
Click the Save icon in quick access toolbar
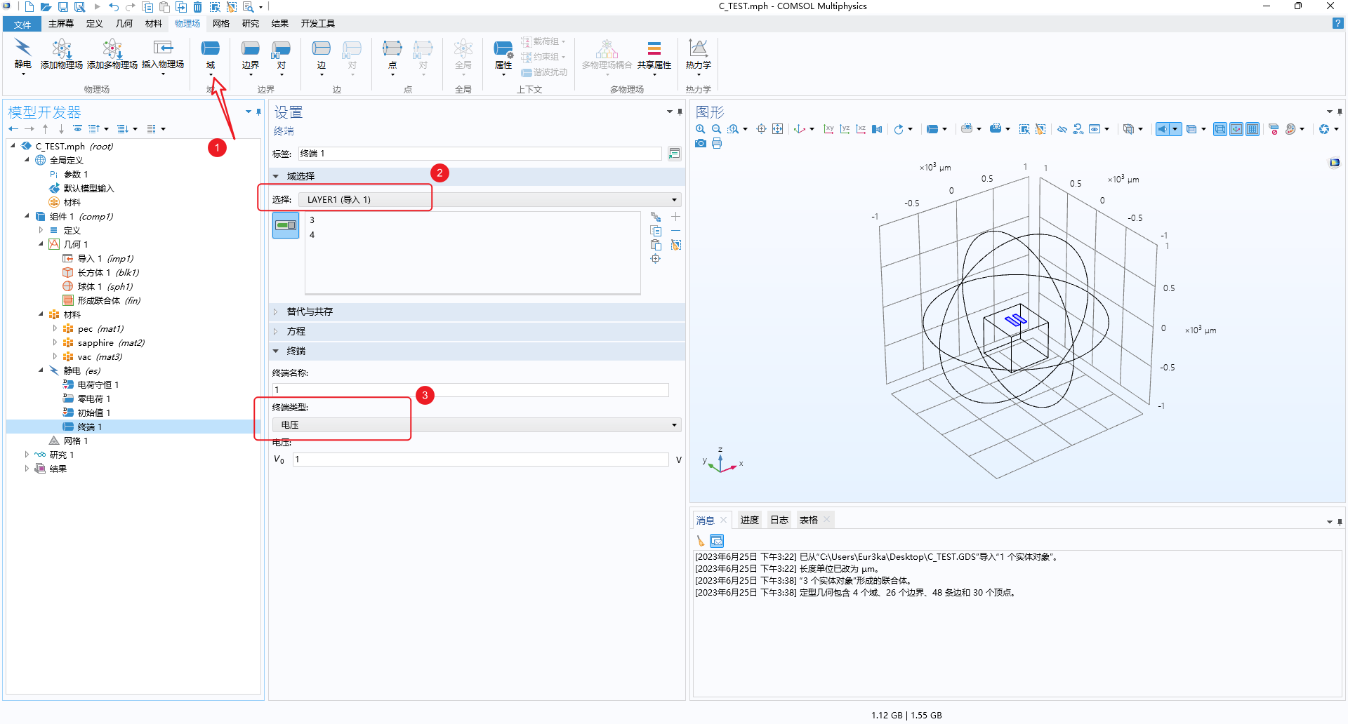coord(62,7)
